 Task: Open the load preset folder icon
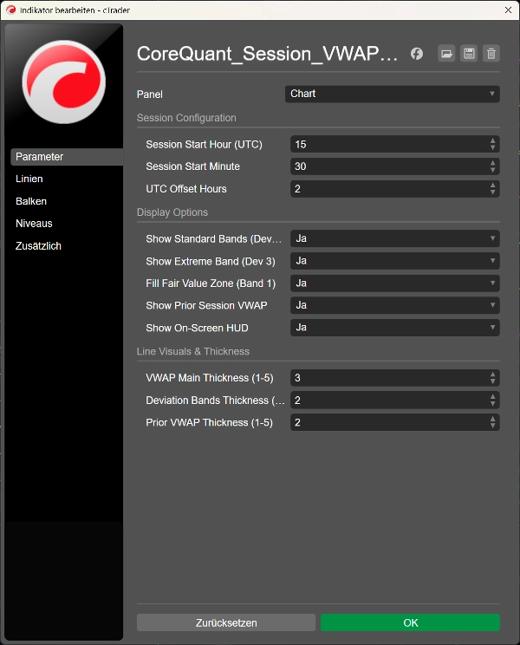446,54
